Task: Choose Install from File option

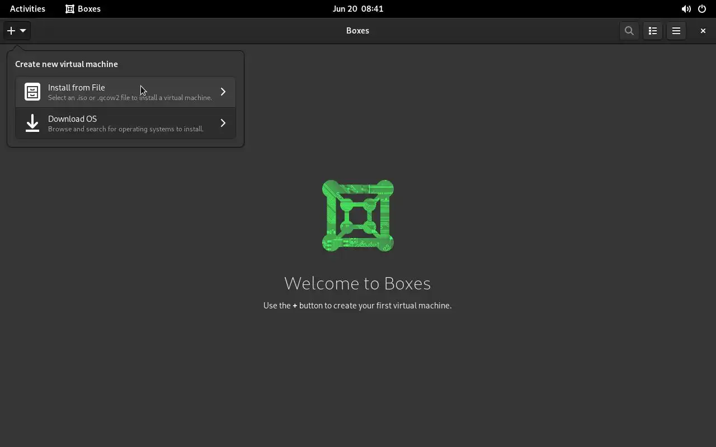Action: click(125, 92)
